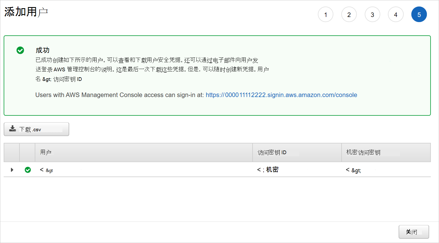439x243 pixels.
Task: Click the 添加用户 page title
Action: (26, 12)
